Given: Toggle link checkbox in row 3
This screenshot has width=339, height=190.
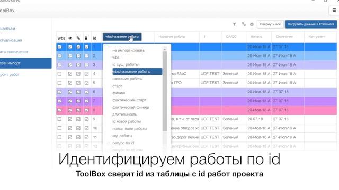Looking at the screenshot, I should click(78, 65).
